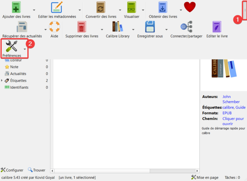
Task: Click Tâches : 0 jobs indicator
Action: point(232,177)
